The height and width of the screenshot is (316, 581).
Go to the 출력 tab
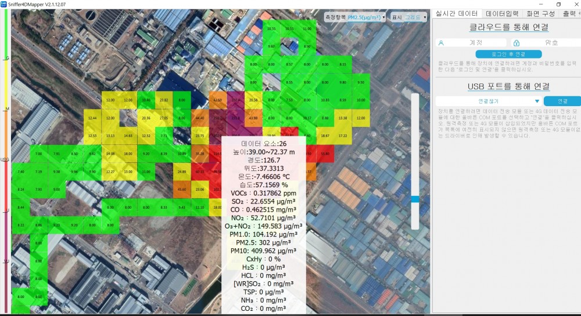click(x=569, y=13)
